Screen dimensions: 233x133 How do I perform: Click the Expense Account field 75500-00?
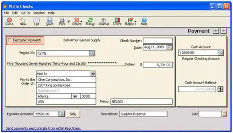tap(46, 114)
